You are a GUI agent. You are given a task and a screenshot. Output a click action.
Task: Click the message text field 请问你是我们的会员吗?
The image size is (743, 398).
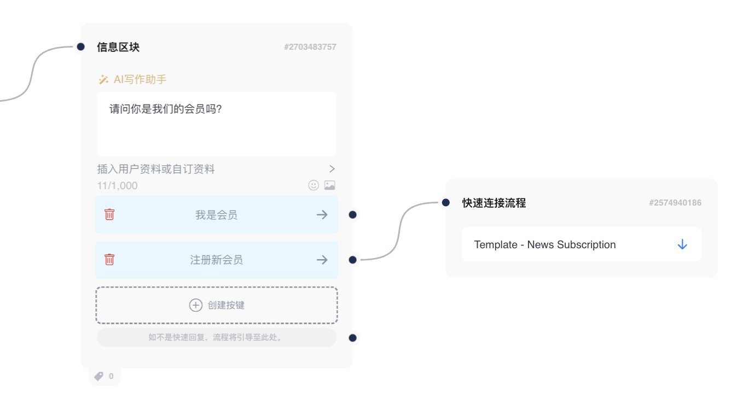click(217, 124)
